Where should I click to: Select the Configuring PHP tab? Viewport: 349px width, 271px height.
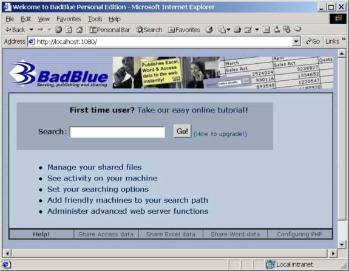[300, 234]
